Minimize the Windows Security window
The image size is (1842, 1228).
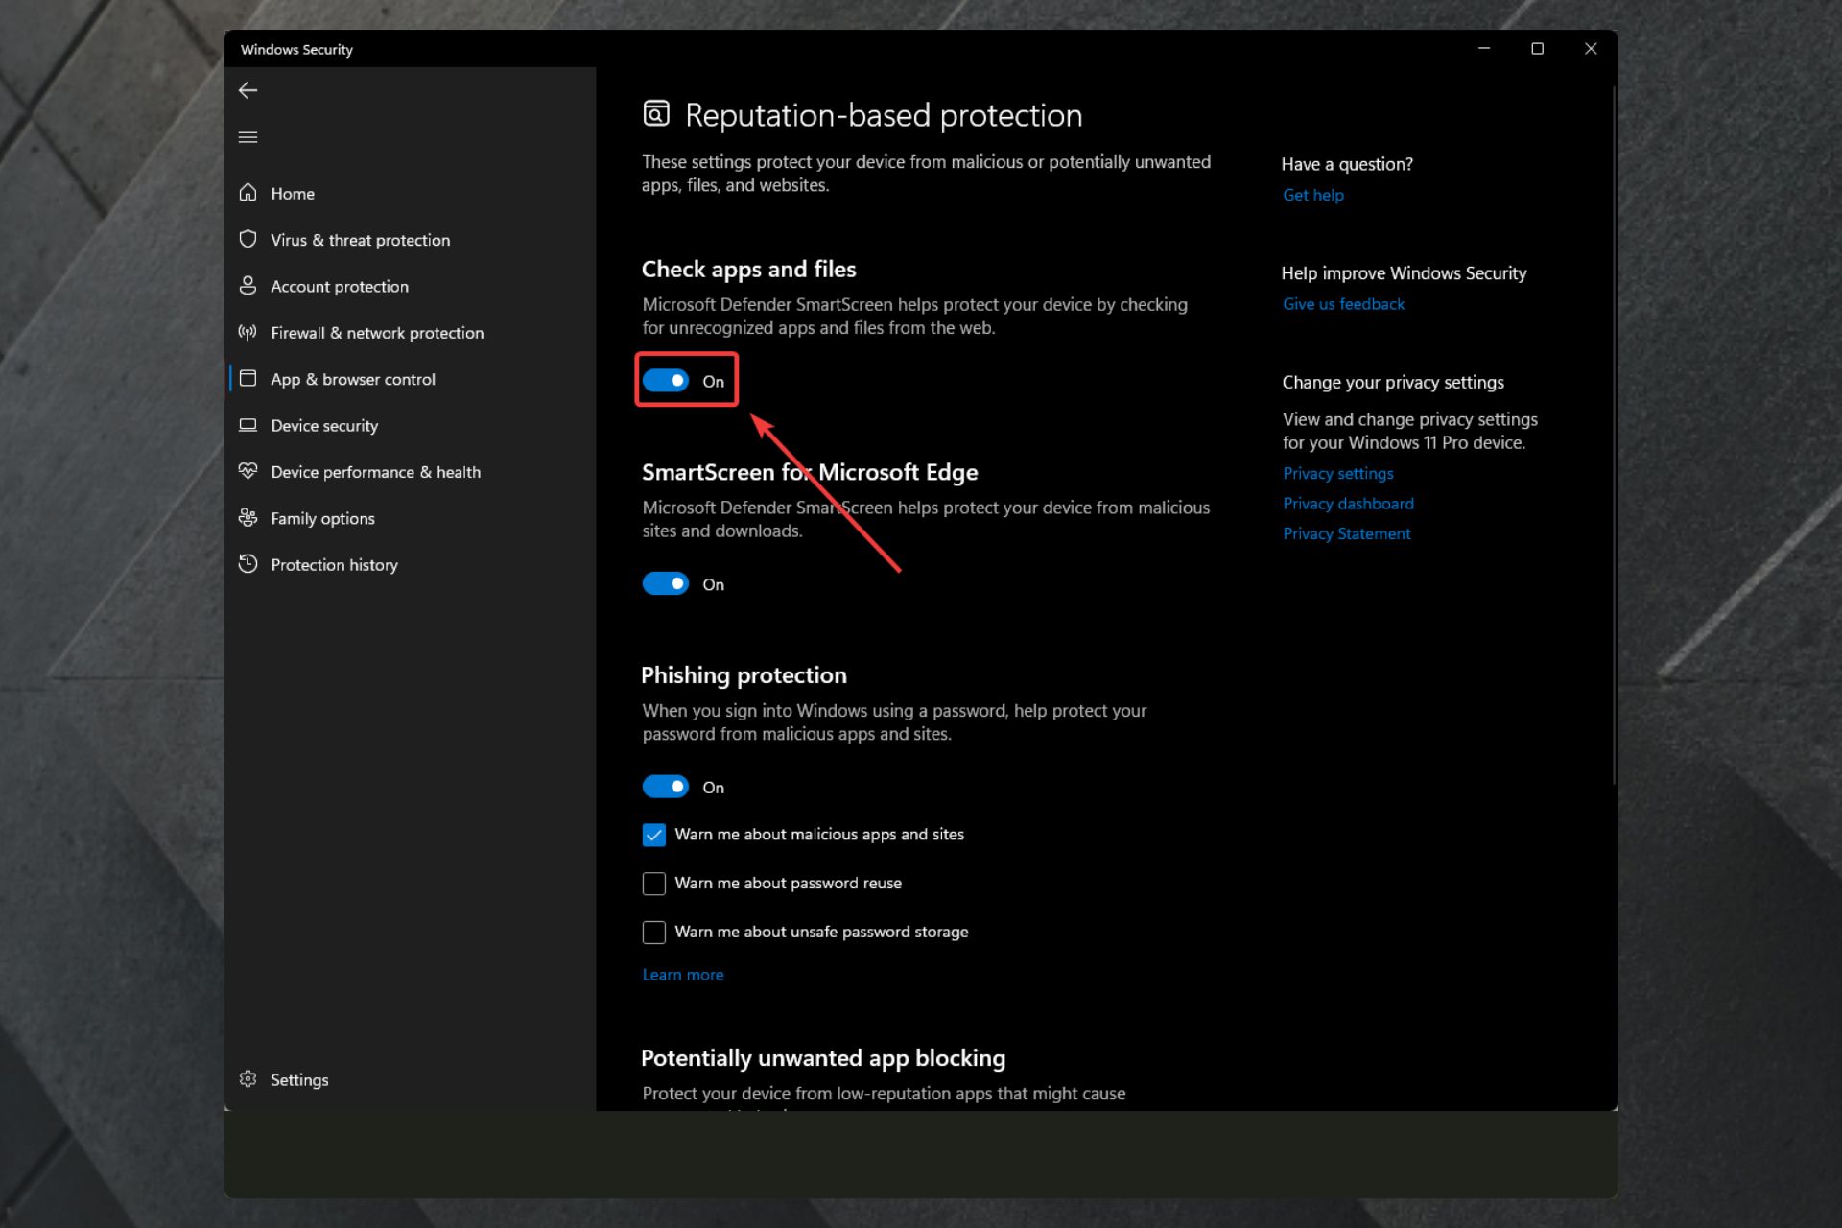tap(1483, 48)
